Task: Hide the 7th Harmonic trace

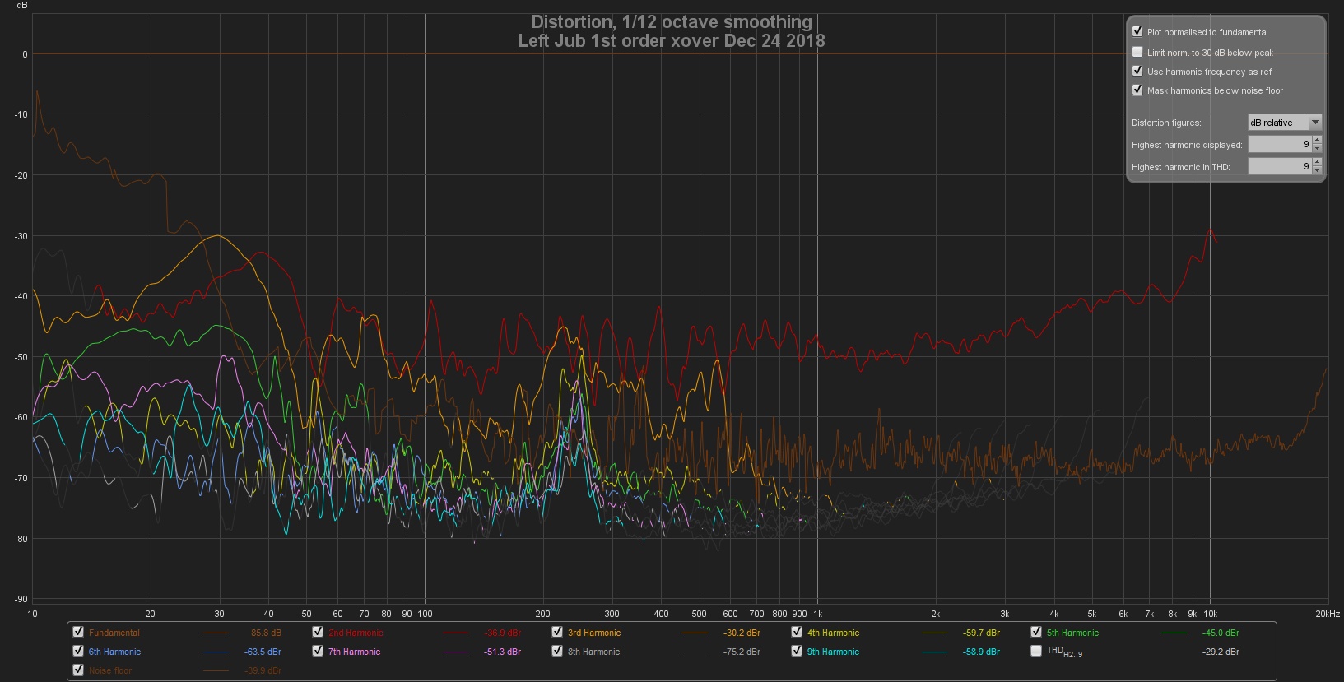Action: pos(318,651)
